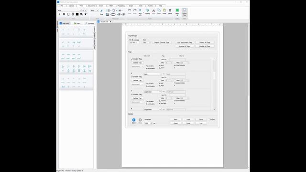Switch to the Graph ribbon tab
The width and height of the screenshot is (306, 172).
coord(131,6)
